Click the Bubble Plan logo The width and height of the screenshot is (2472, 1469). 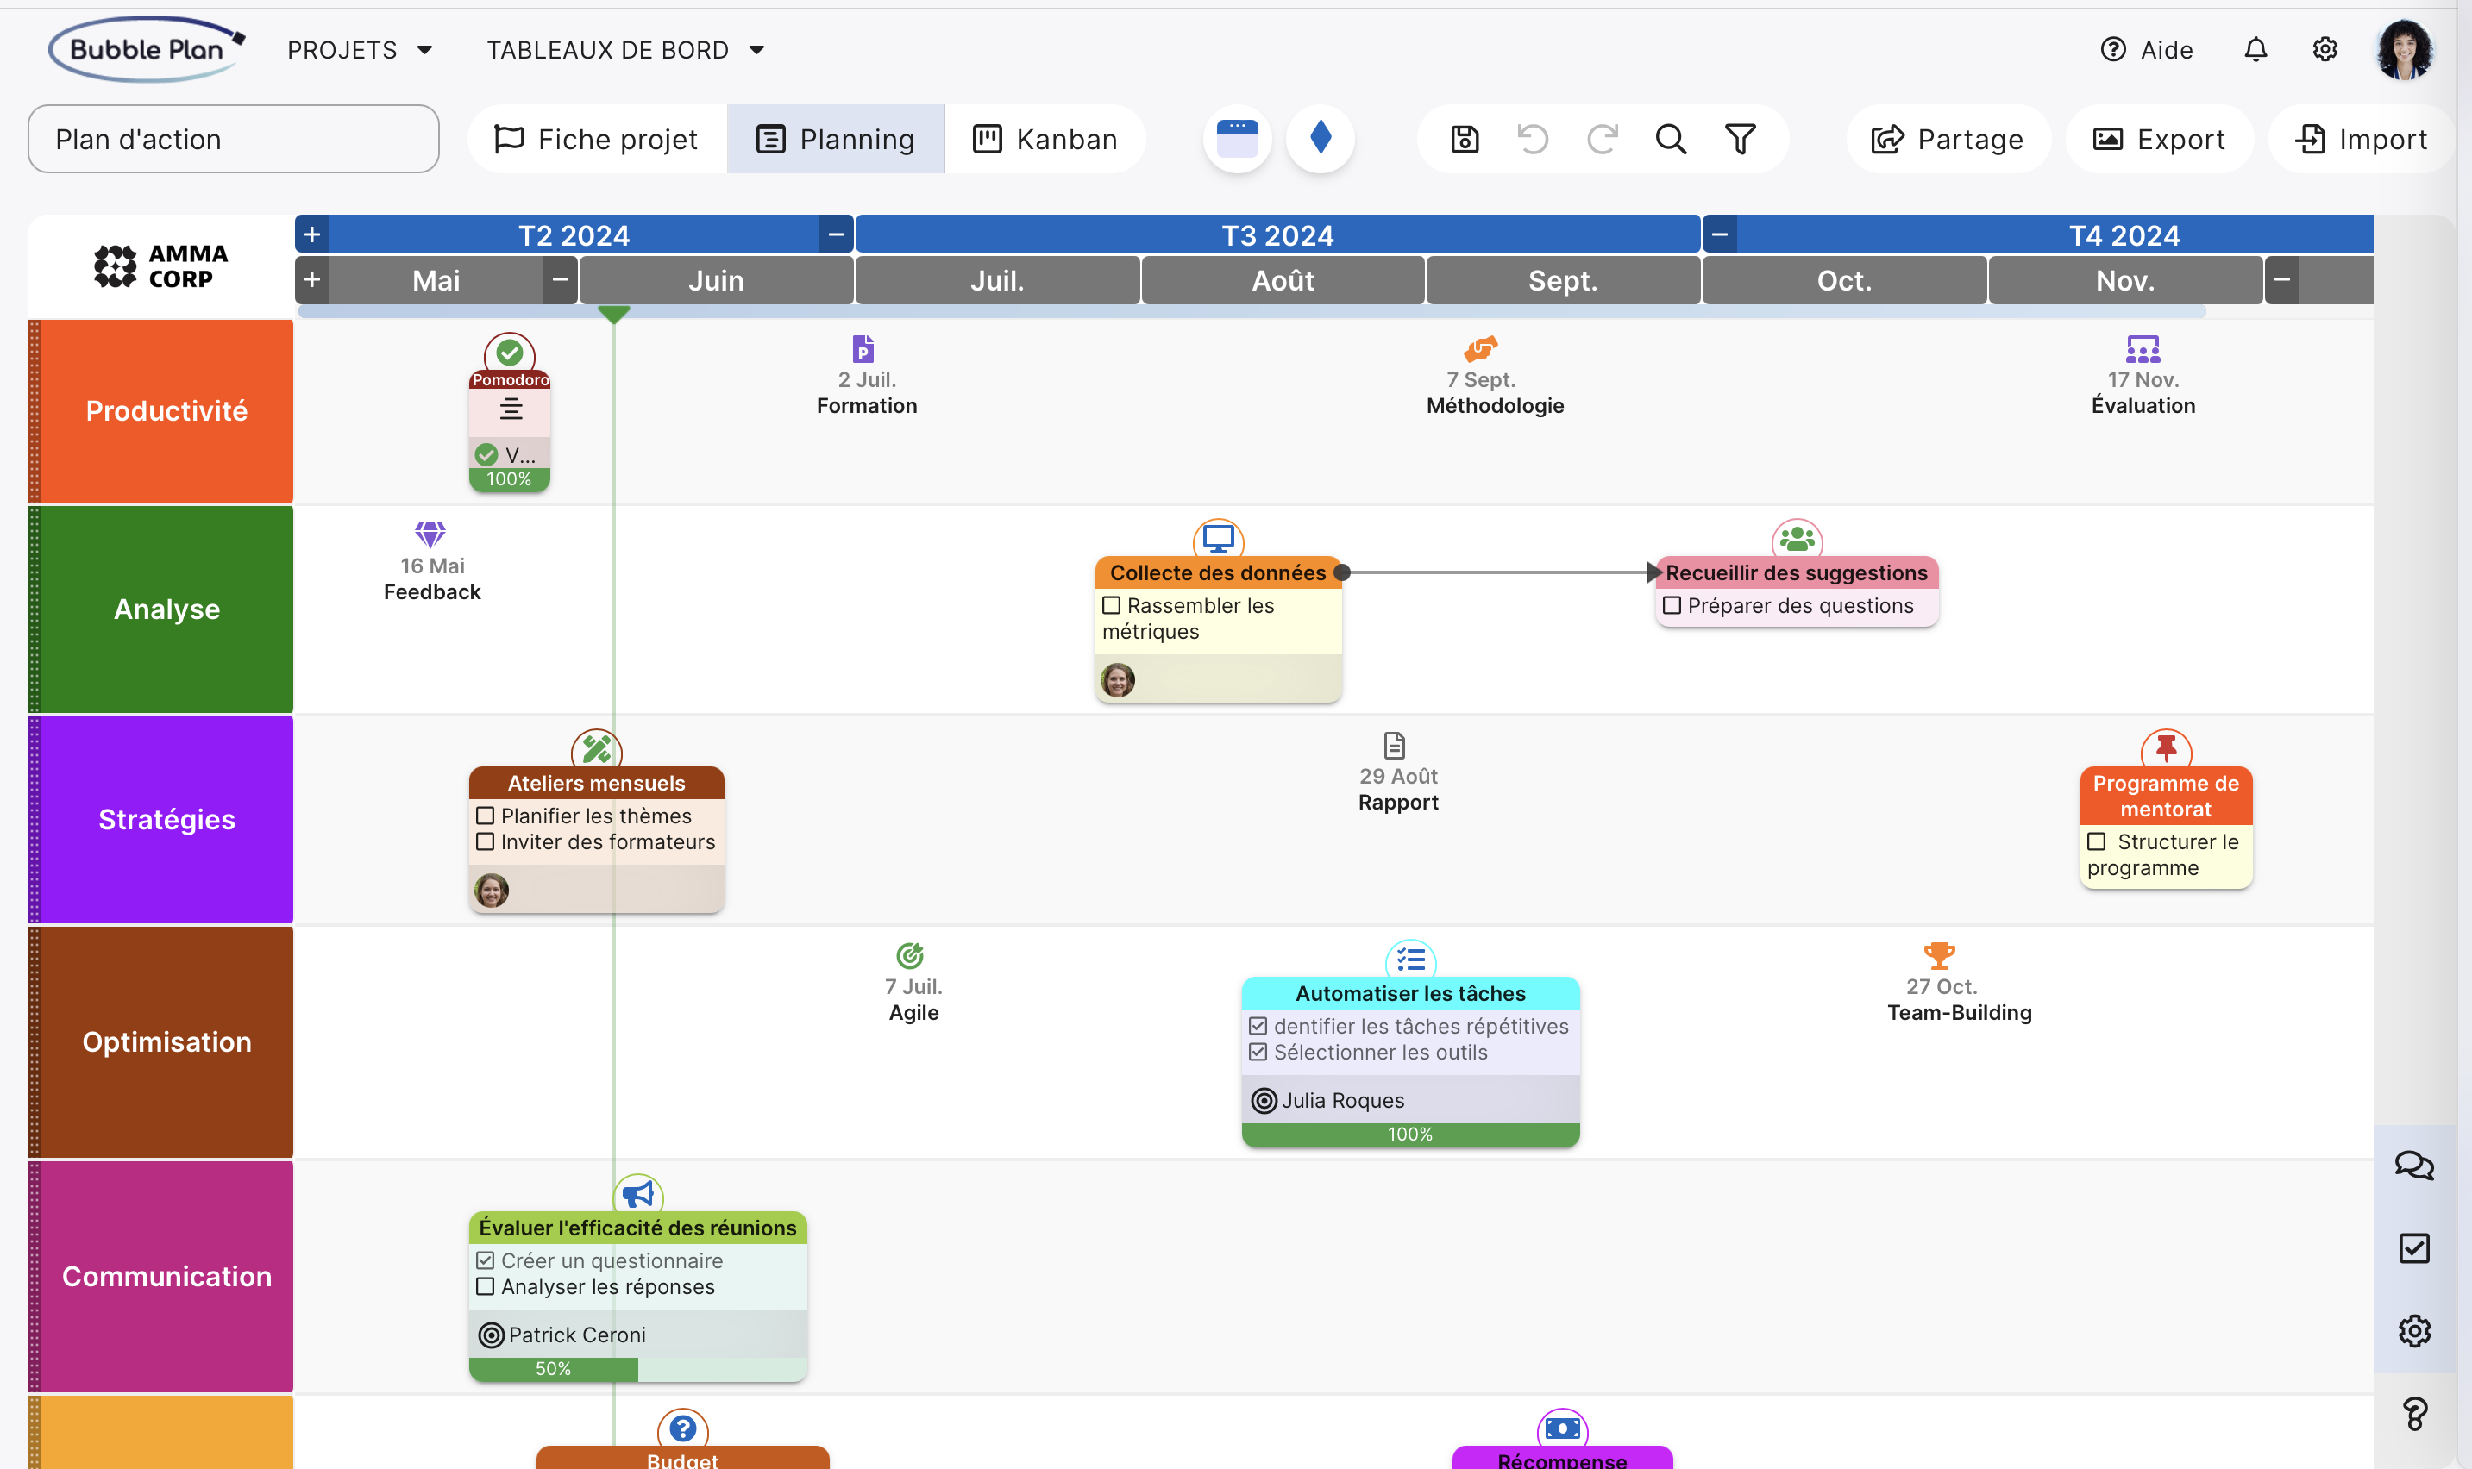coord(147,49)
